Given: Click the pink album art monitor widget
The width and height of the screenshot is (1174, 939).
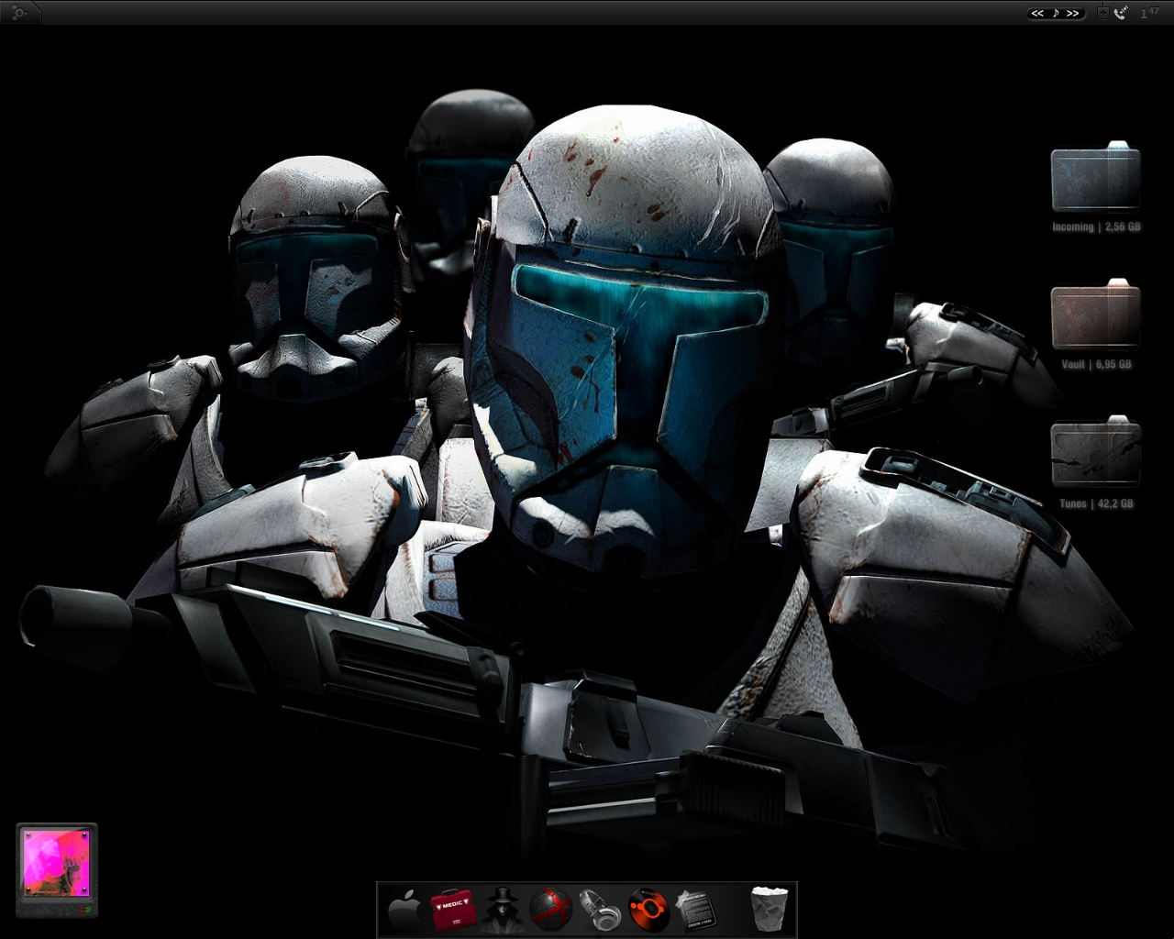Looking at the screenshot, I should (x=57, y=870).
